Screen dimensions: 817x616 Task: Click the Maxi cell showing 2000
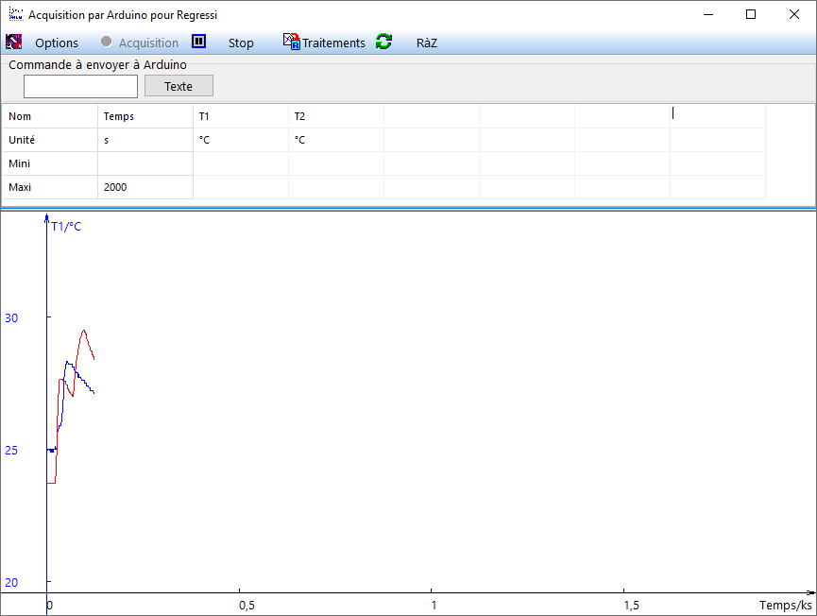(145, 187)
